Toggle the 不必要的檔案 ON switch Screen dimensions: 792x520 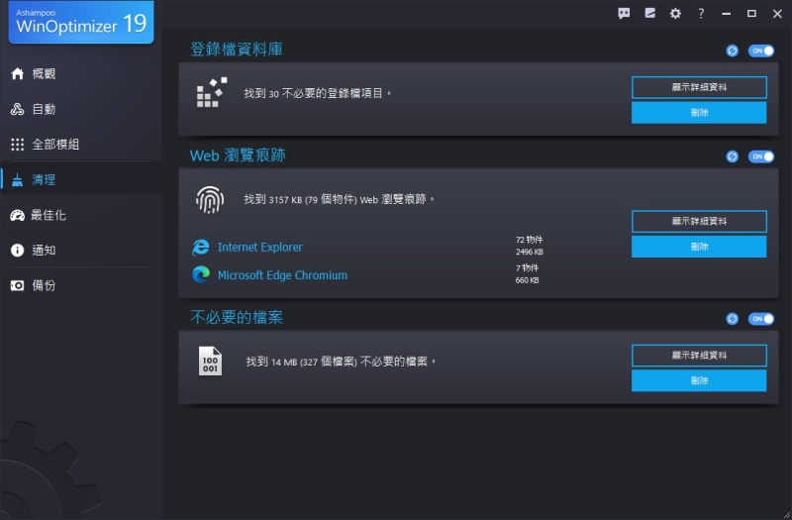[761, 319]
